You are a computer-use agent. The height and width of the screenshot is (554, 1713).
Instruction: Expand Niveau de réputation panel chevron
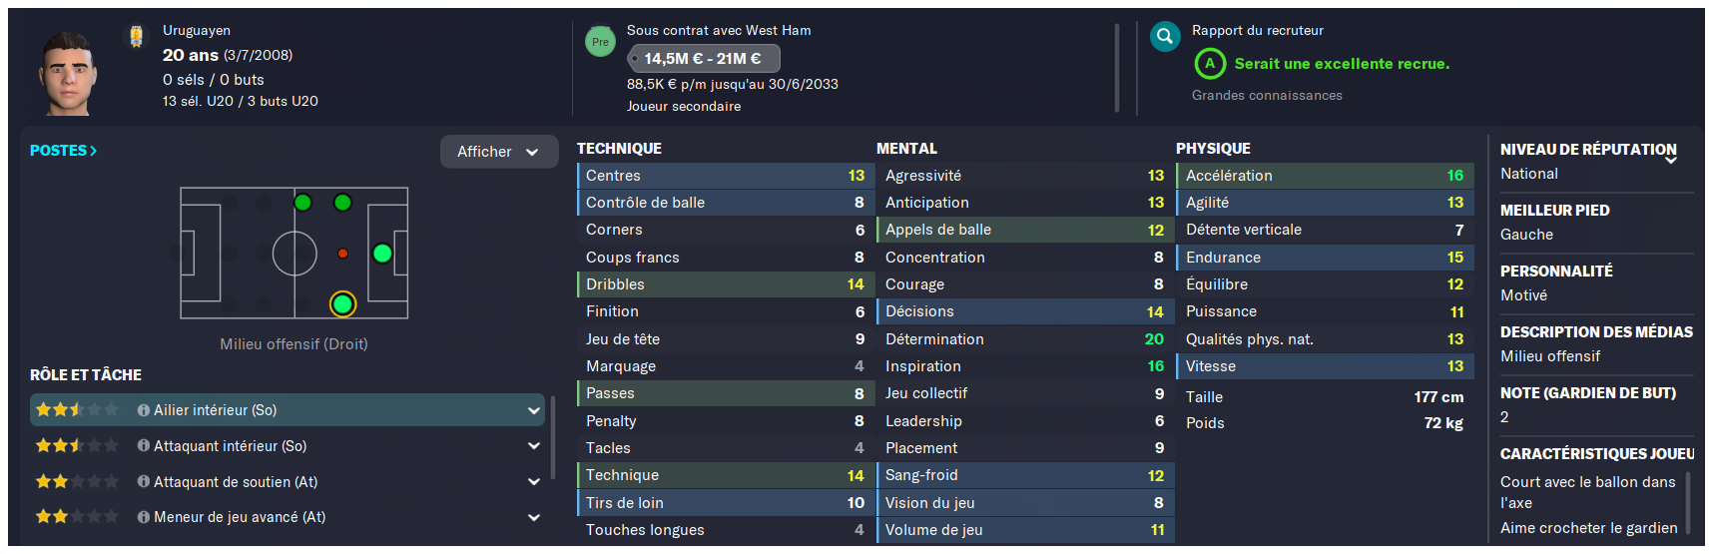[x=1671, y=160]
